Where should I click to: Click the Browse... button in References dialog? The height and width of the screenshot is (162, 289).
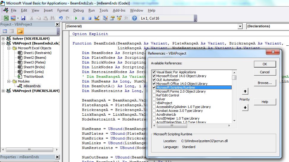(x=265, y=83)
